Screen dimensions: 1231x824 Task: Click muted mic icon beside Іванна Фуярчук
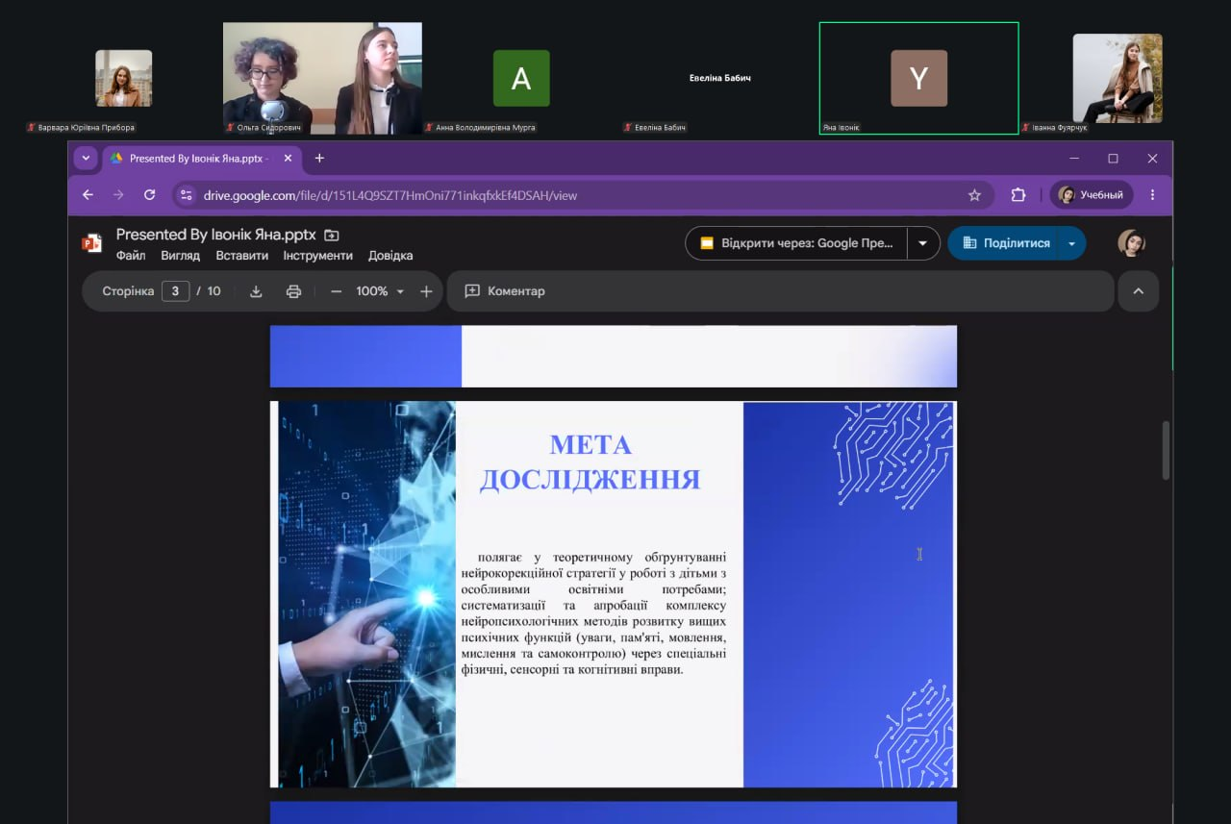coord(1025,127)
